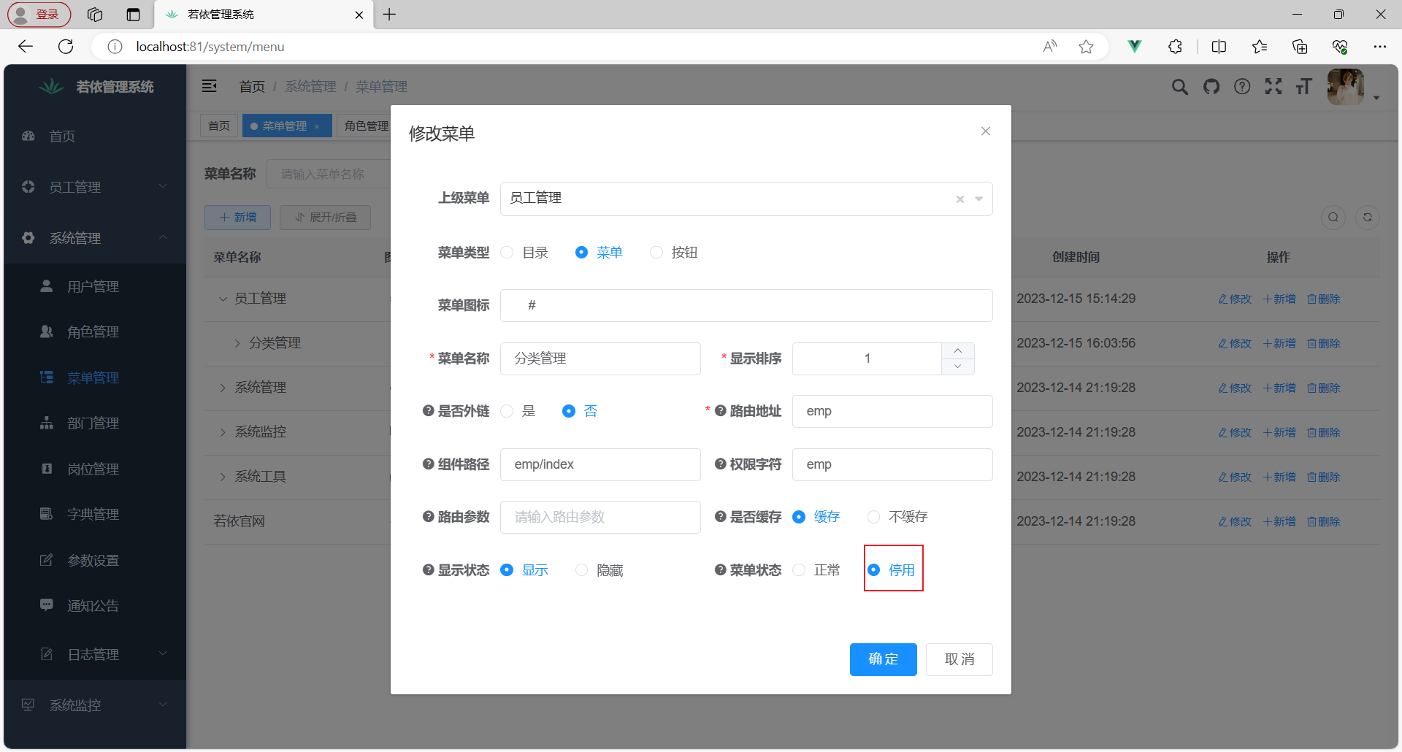1402x752 pixels.
Task: Open the header search icon
Action: 1180,87
